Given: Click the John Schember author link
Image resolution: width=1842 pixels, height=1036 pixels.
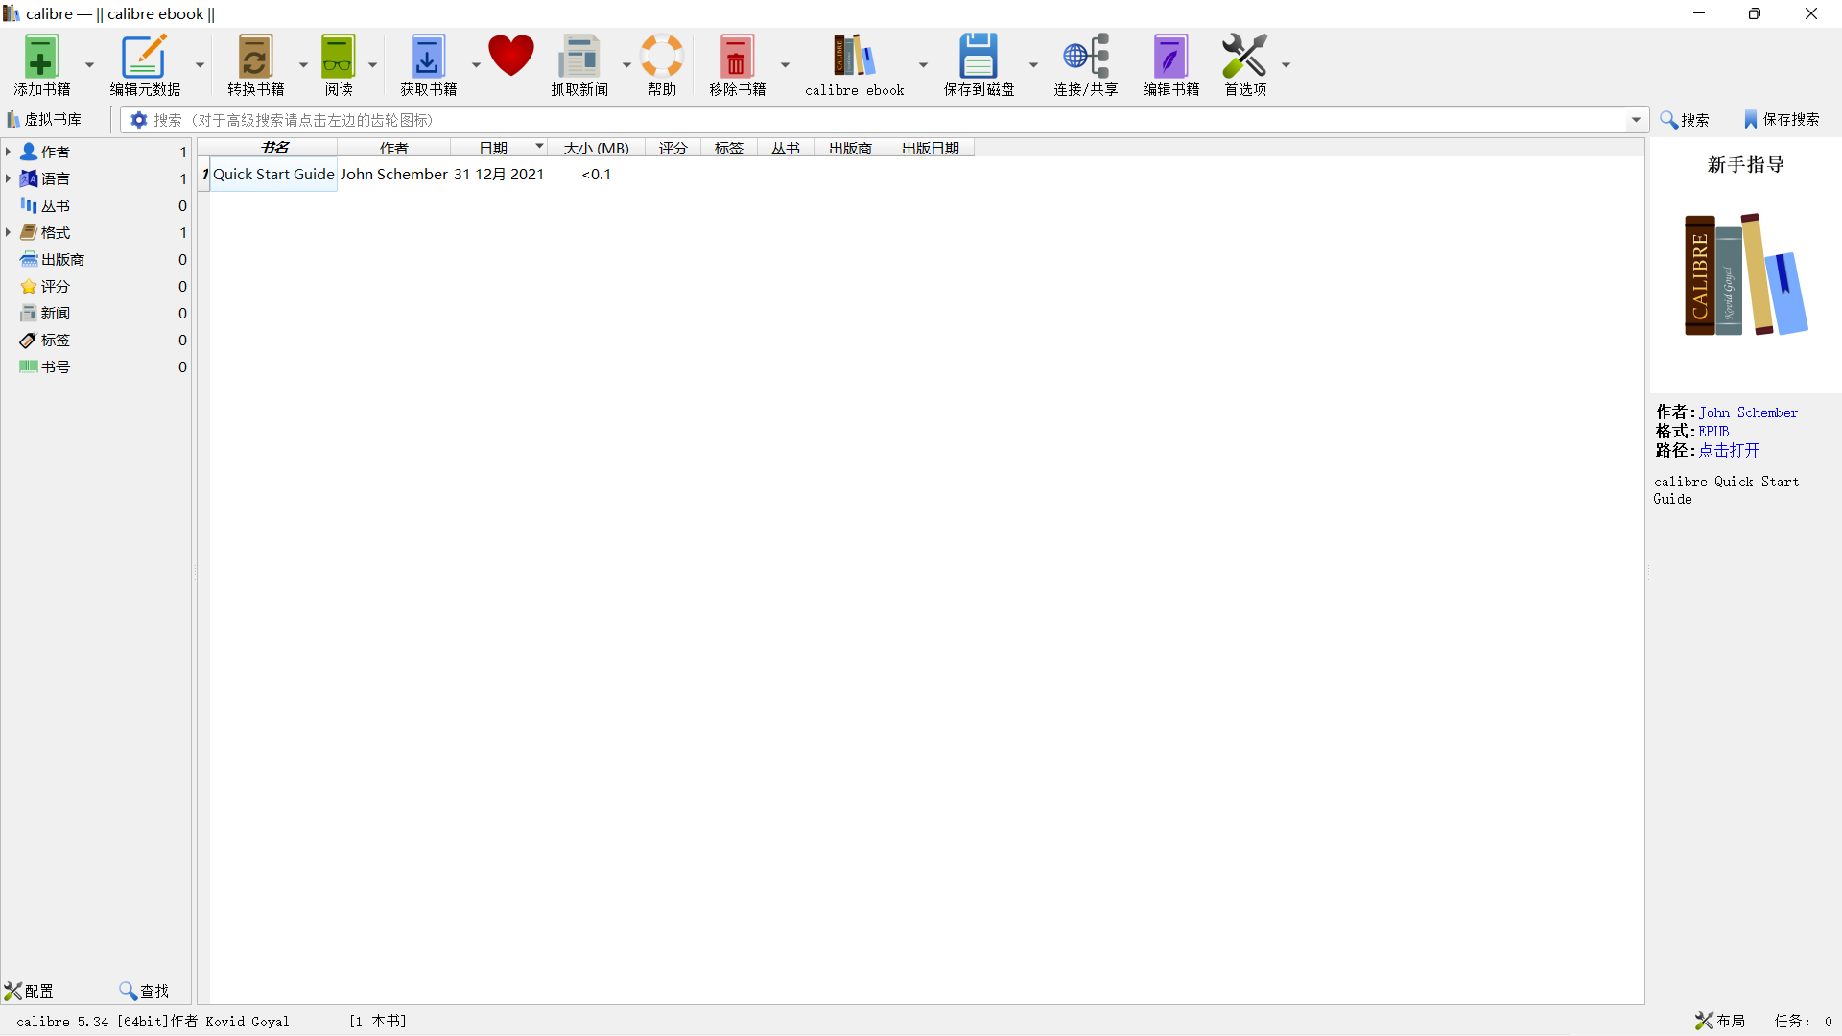Looking at the screenshot, I should click(x=1748, y=412).
